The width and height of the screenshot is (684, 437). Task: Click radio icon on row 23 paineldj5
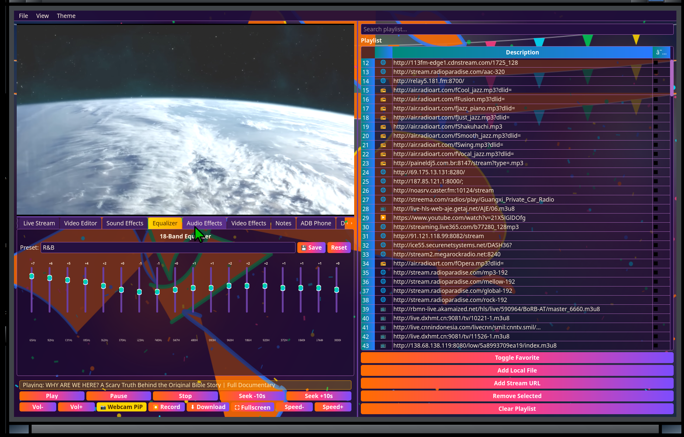[383, 163]
